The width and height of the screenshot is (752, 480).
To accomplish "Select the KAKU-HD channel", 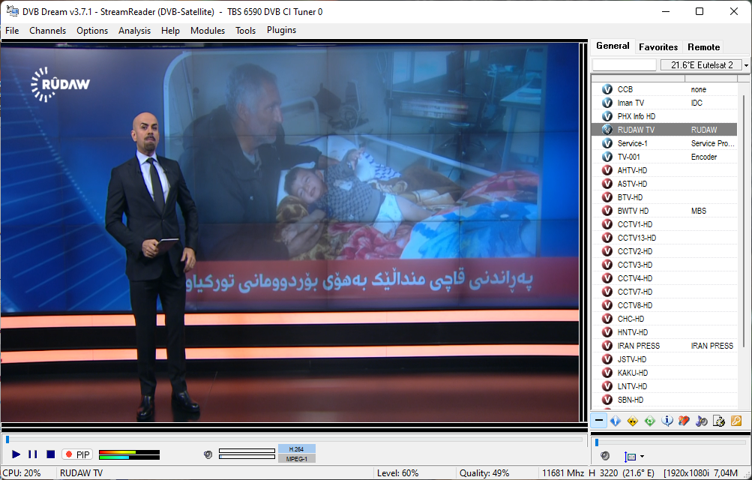I will coord(664,373).
